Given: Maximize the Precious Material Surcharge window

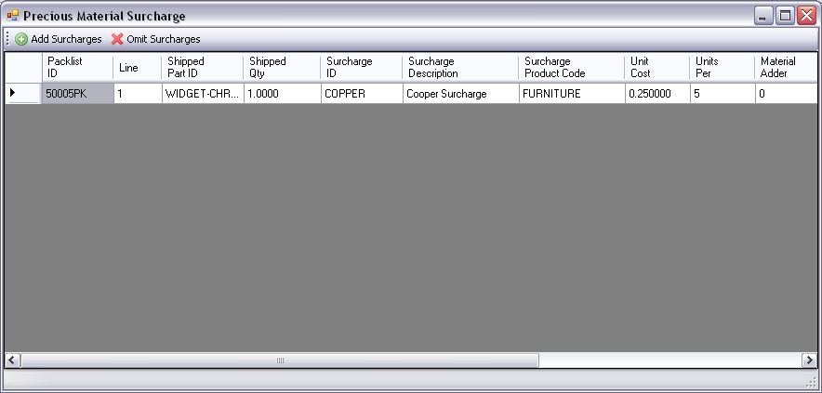Looking at the screenshot, I should [x=785, y=16].
